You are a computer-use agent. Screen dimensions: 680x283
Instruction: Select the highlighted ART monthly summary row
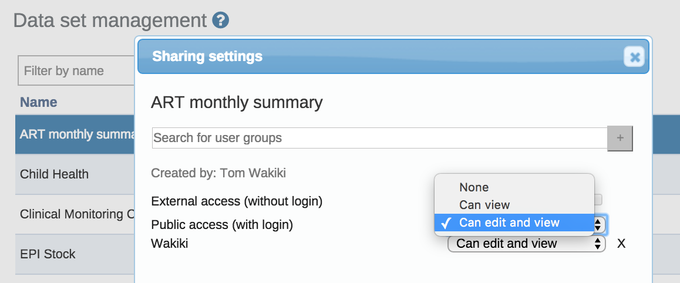[75, 134]
